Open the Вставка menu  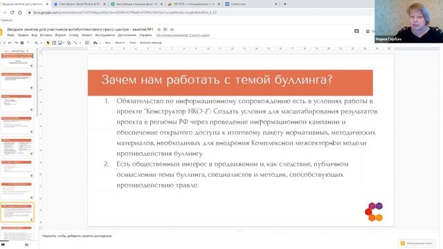(x=46, y=35)
